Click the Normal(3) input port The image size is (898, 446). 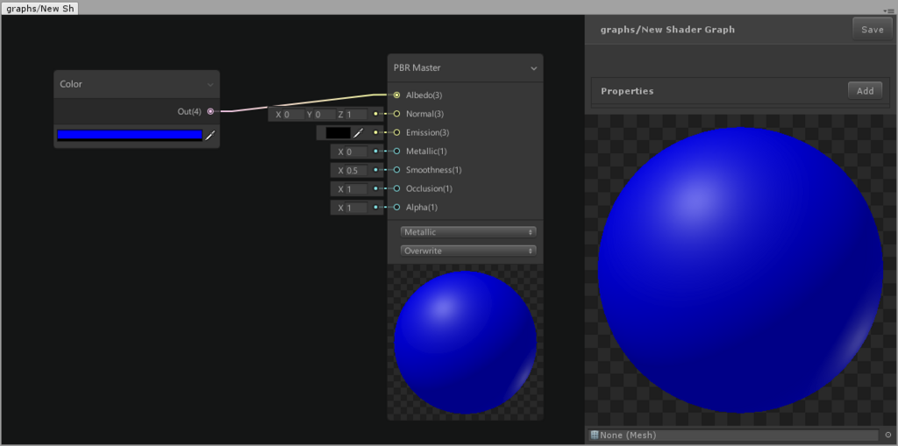pos(397,114)
